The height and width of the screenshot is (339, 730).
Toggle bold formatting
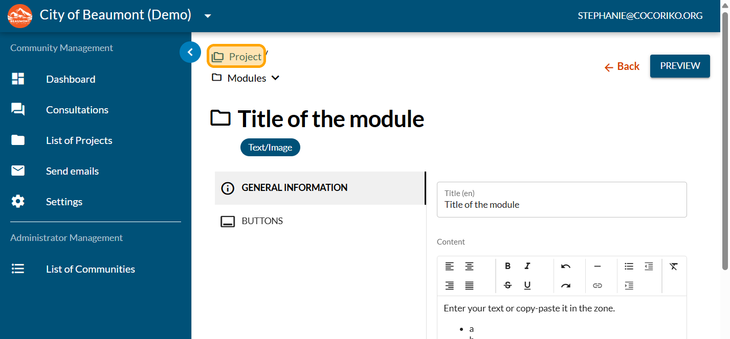[507, 266]
